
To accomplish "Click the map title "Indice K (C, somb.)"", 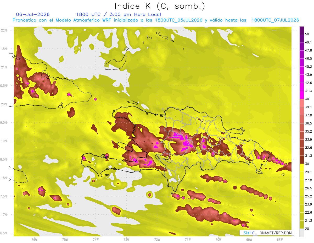I will [x=160, y=6].
